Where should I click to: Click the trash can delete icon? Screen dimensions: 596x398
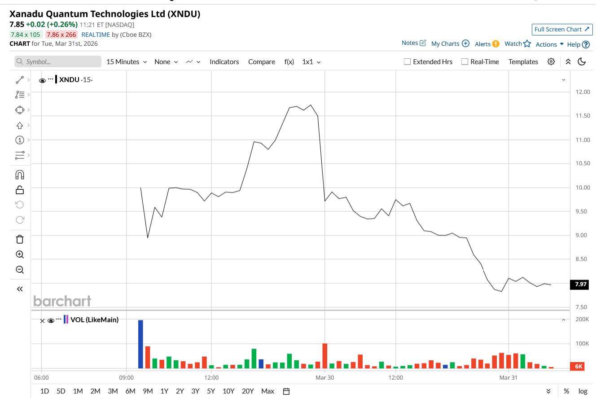coord(20,239)
